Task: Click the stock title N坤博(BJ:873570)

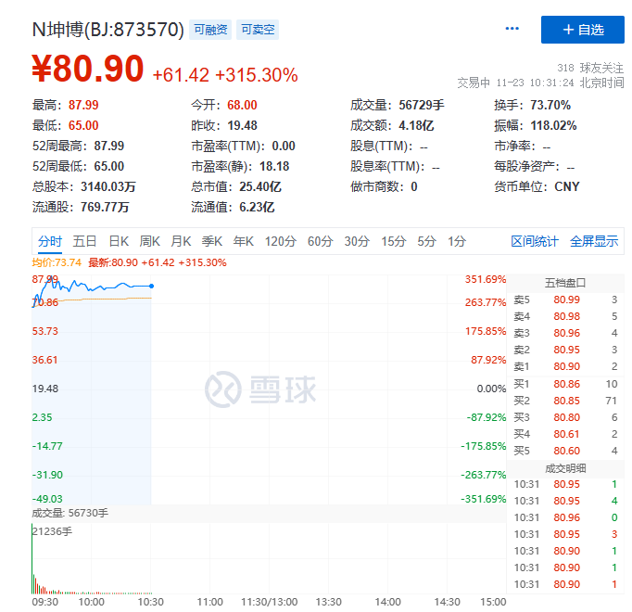Action: pos(107,30)
